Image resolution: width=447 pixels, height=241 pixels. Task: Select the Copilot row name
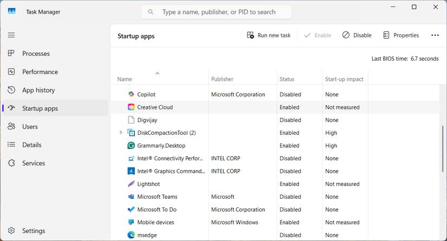tap(146, 94)
